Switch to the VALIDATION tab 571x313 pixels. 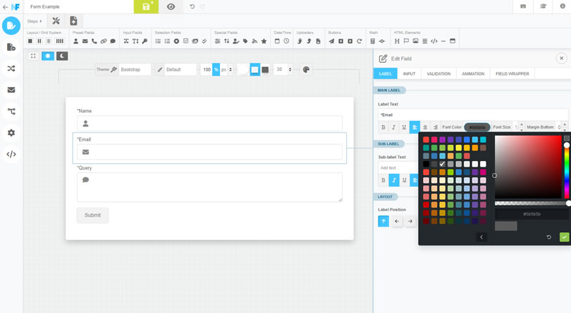[438, 74]
